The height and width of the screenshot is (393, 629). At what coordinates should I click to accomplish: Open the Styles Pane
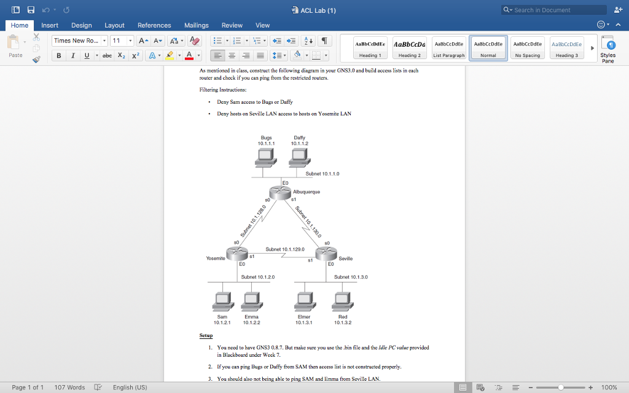608,49
